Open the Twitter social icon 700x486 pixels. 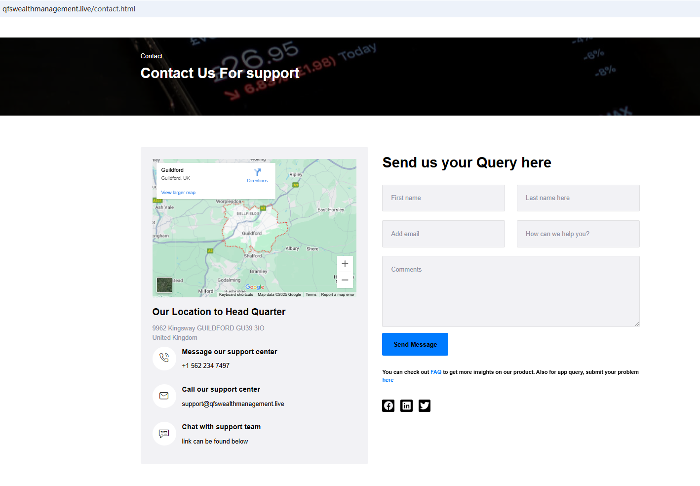point(425,405)
